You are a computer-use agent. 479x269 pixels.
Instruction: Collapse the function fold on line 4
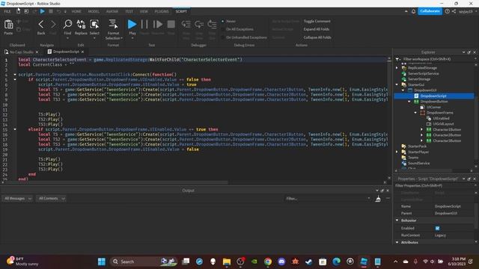click(15, 75)
